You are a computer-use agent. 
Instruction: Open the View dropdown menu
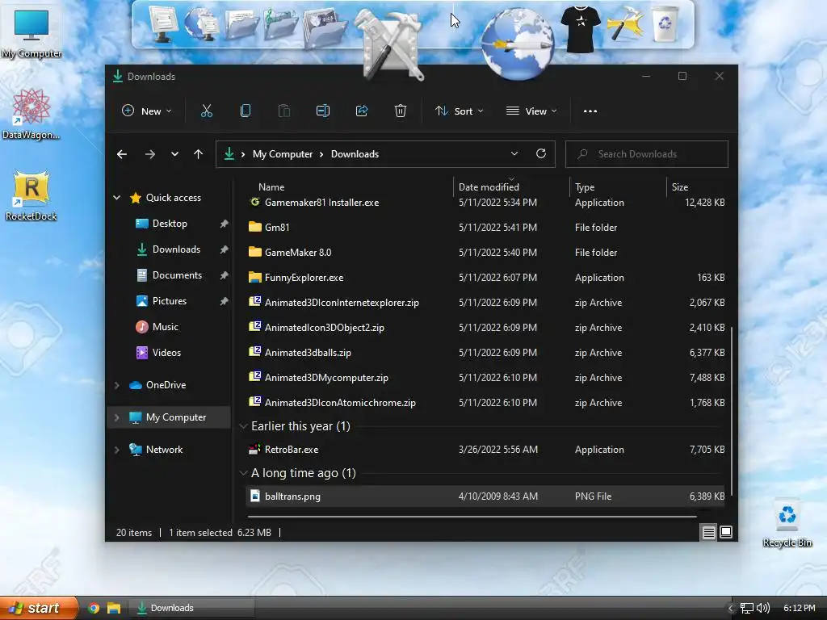tap(531, 111)
